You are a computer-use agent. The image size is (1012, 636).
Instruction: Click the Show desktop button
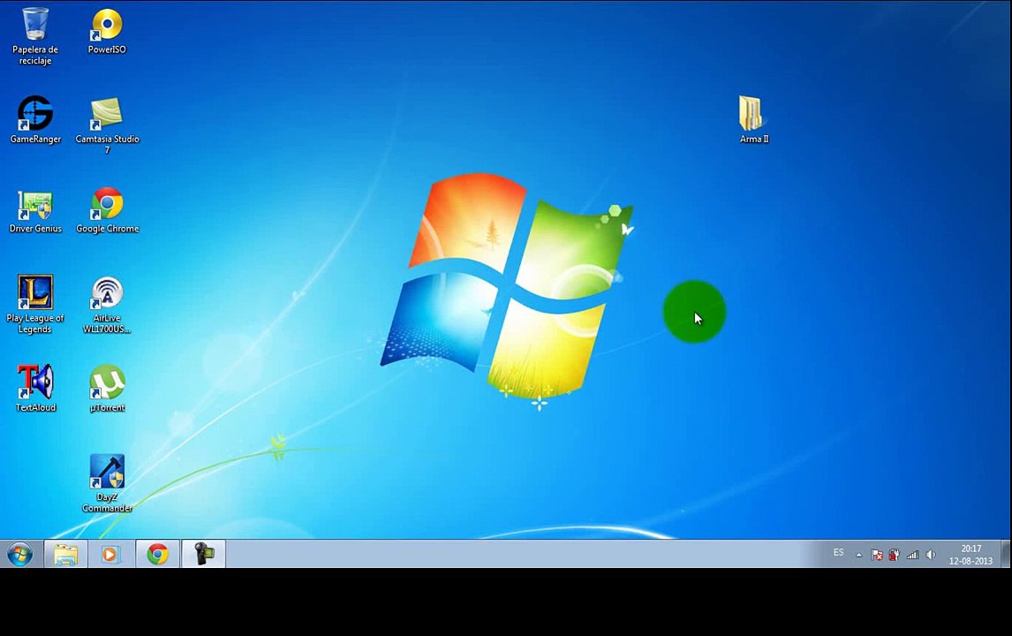click(x=1006, y=554)
